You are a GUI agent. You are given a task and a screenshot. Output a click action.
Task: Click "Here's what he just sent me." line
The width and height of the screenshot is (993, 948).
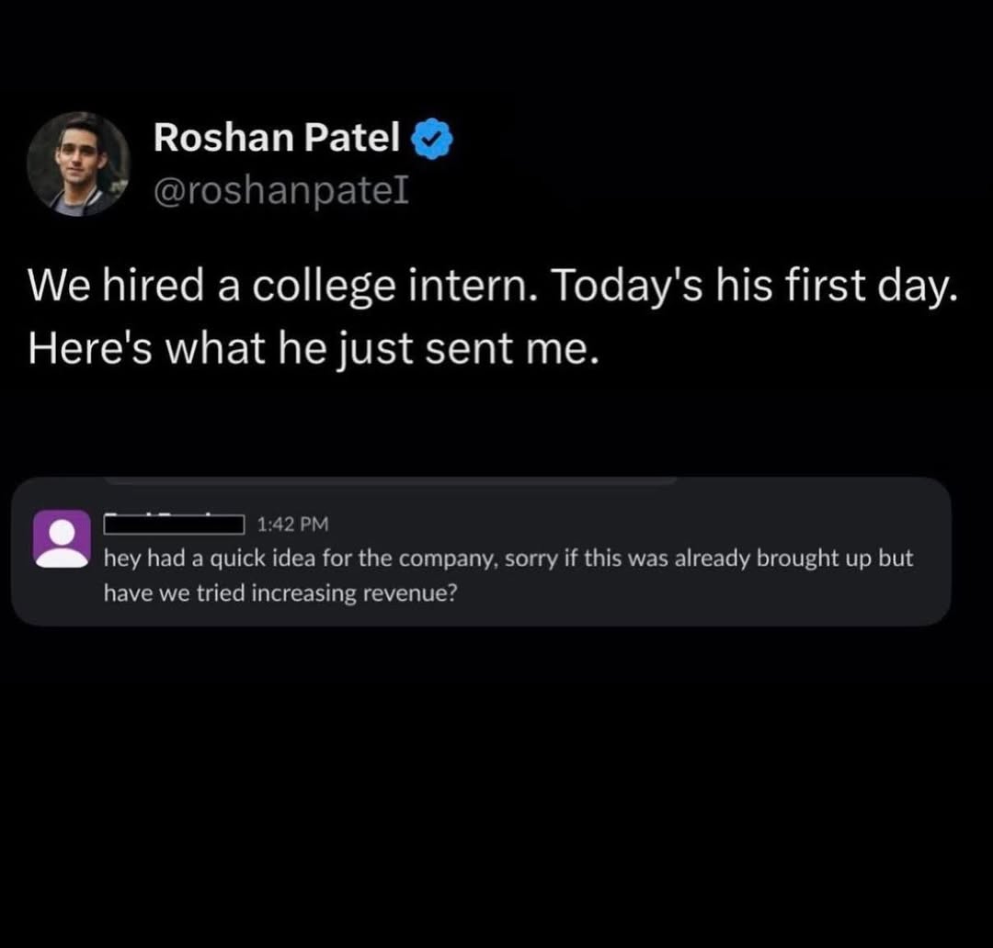pos(313,351)
